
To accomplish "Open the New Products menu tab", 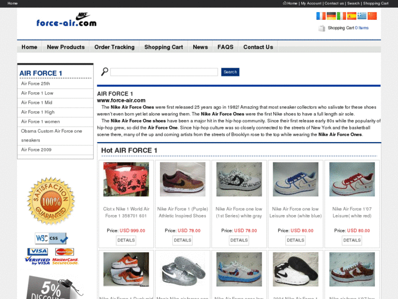I will click(66, 47).
